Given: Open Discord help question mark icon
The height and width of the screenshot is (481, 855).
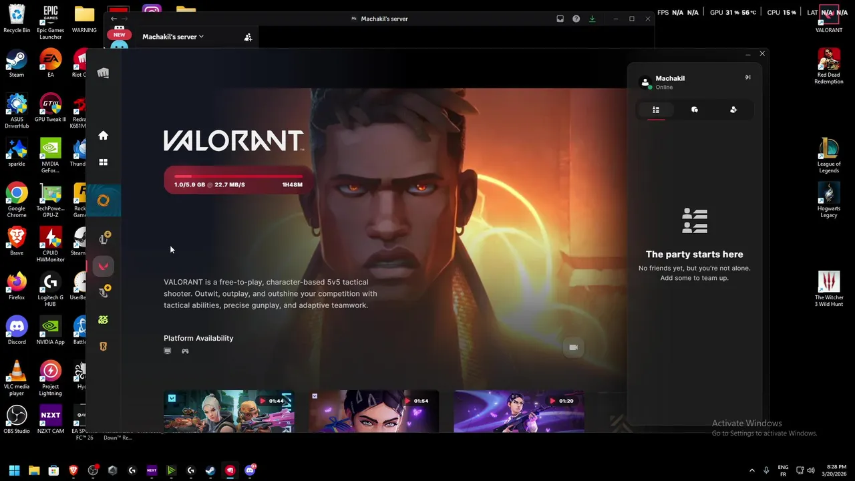Looking at the screenshot, I should [x=576, y=19].
